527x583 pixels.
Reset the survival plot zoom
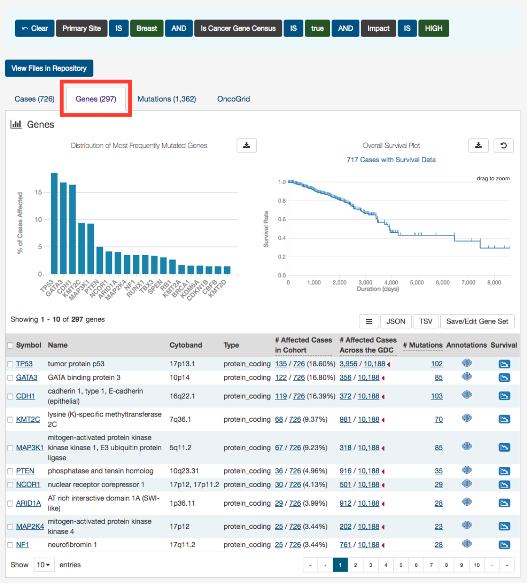click(x=503, y=145)
